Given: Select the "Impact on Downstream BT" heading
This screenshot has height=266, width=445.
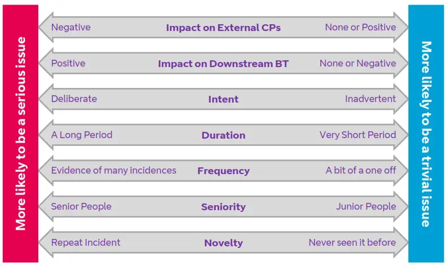Looking at the screenshot, I should coord(223,64).
